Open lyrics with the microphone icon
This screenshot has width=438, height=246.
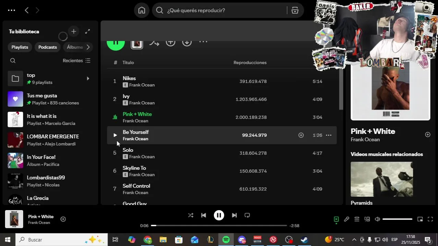pyautogui.click(x=346, y=219)
